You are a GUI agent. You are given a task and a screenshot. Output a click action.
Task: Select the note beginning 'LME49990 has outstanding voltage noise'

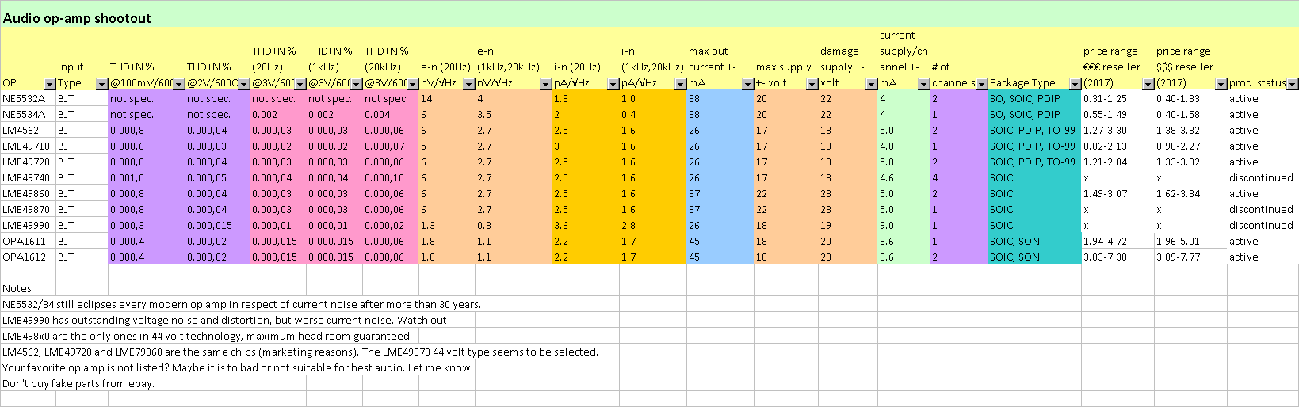(x=227, y=321)
